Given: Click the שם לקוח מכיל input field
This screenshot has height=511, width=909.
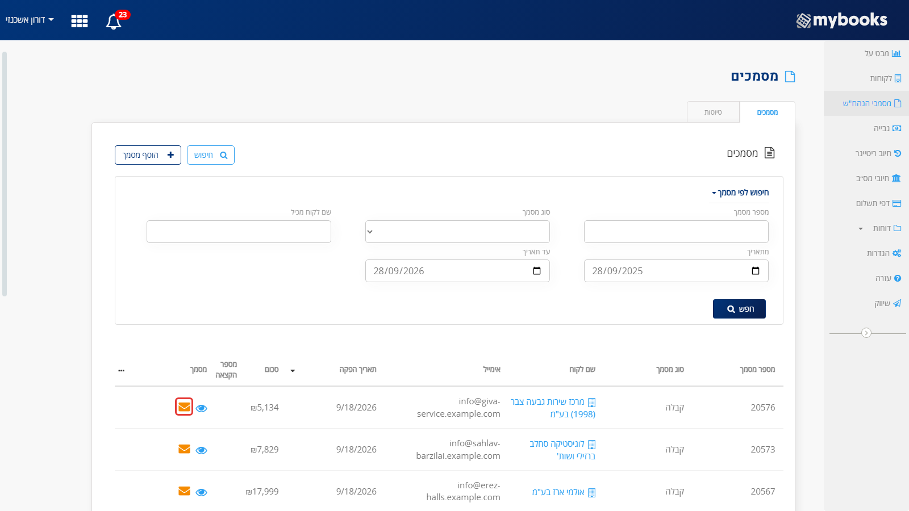Looking at the screenshot, I should click(x=239, y=232).
